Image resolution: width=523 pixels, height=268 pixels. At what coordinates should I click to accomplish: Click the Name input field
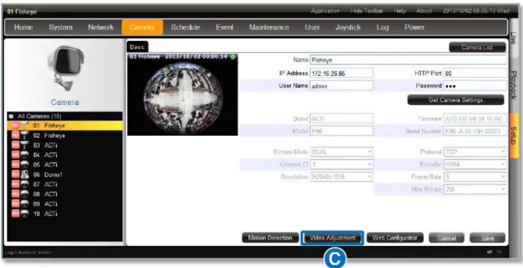pyautogui.click(x=408, y=60)
